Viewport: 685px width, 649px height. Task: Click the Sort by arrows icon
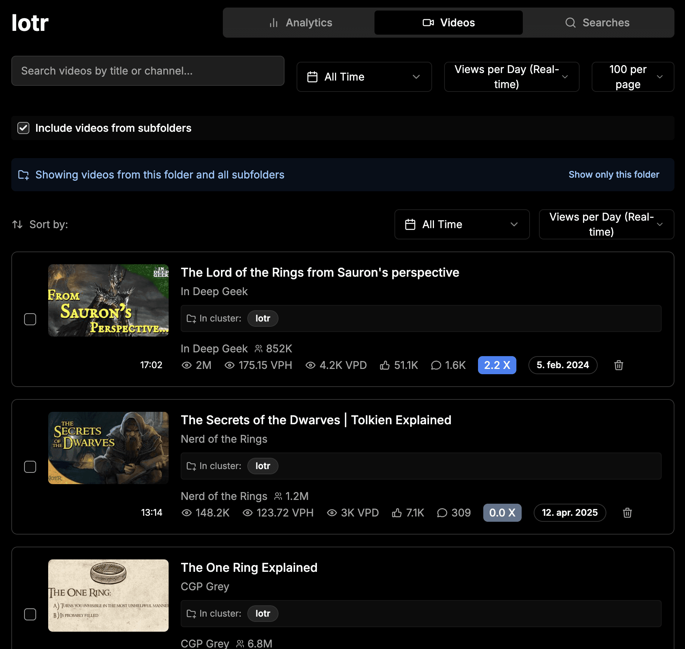[x=17, y=224]
